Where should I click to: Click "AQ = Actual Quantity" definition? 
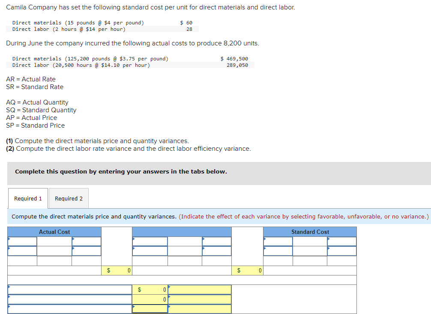37,102
